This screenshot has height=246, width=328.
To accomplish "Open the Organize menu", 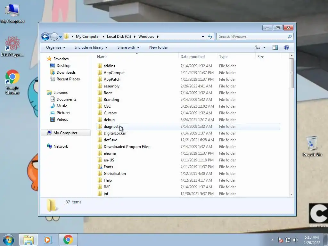I will click(56, 47).
